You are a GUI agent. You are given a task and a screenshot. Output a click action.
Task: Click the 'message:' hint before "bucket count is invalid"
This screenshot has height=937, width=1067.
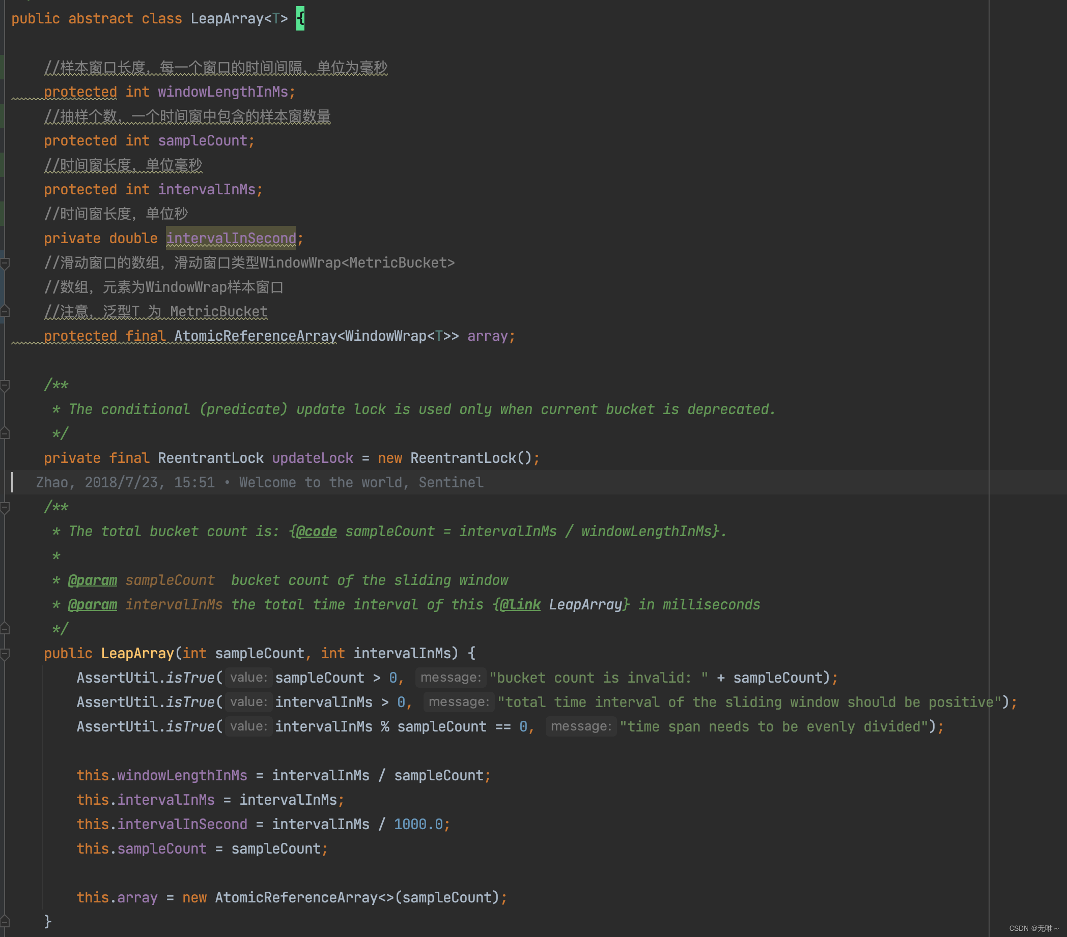click(451, 677)
